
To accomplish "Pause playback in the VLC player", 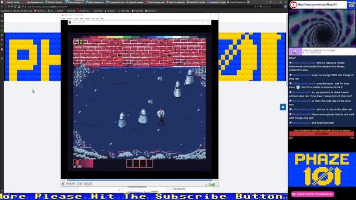I will tap(63, 184).
